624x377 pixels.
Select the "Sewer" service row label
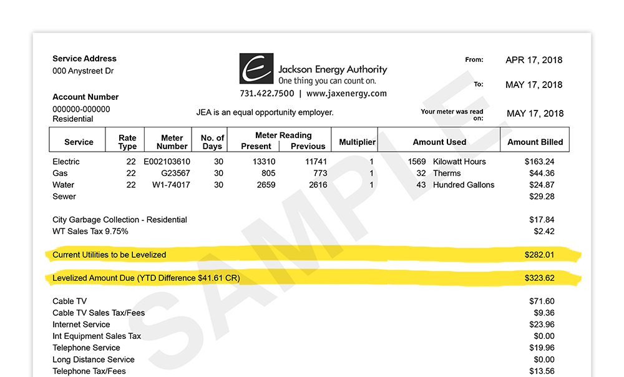click(64, 196)
